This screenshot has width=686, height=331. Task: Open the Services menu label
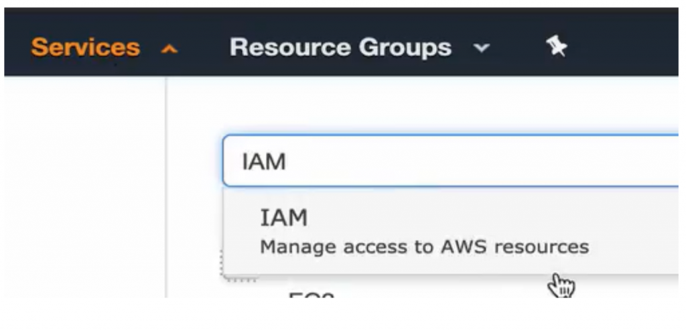[85, 48]
